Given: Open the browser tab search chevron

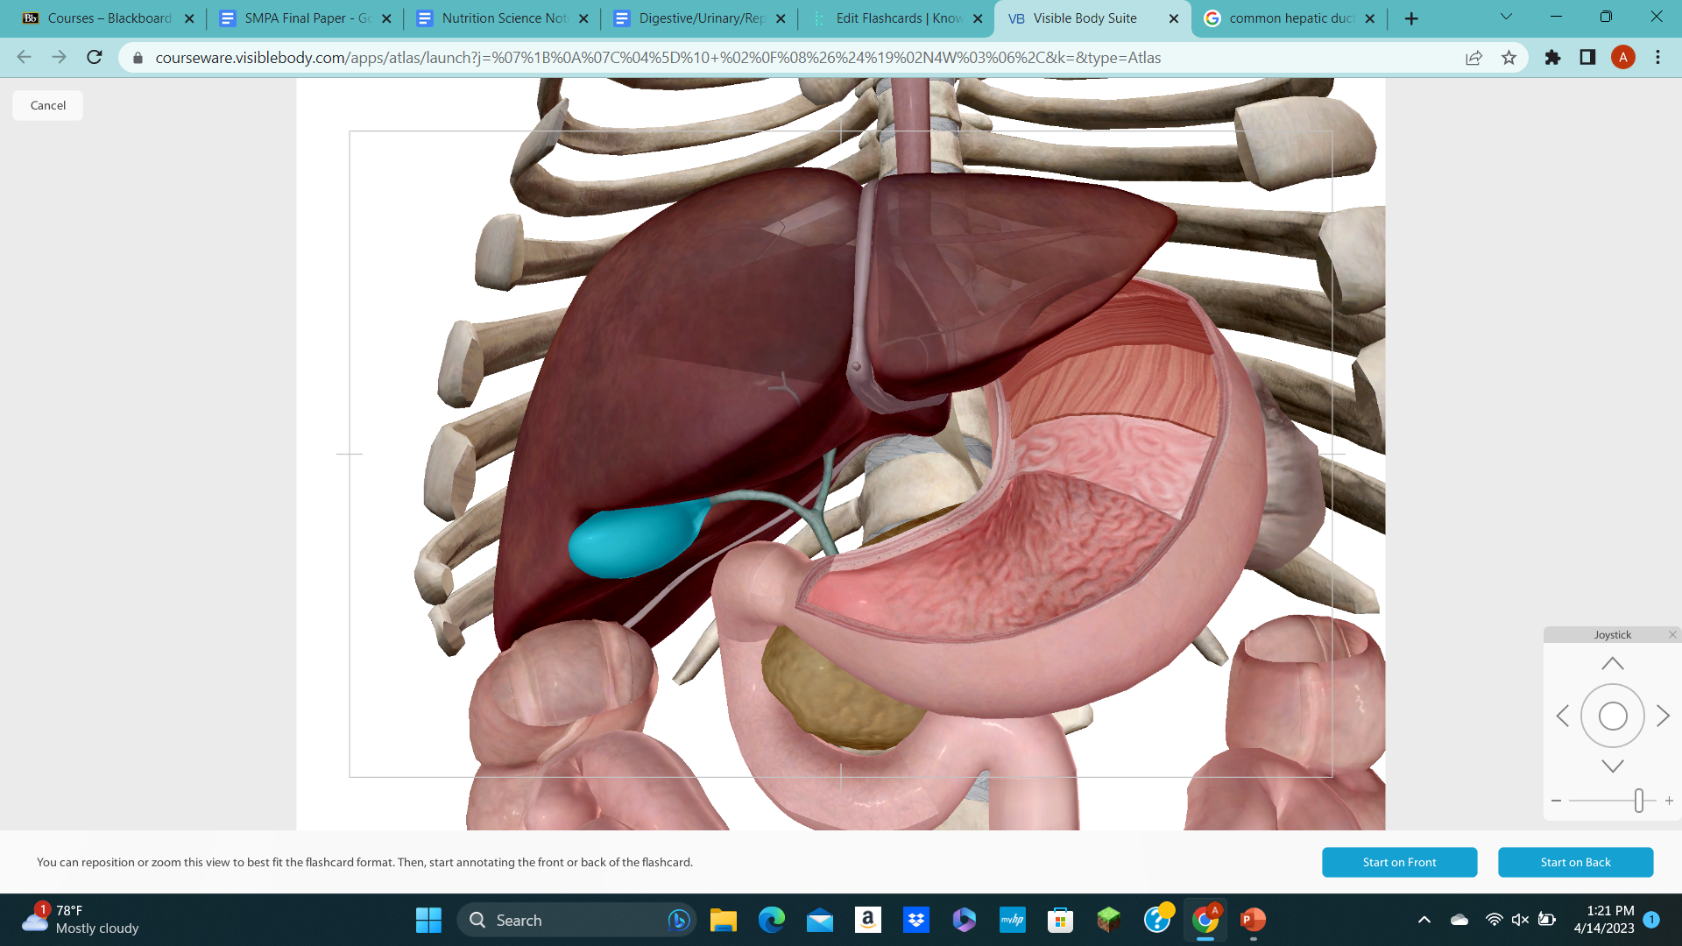Looking at the screenshot, I should [1505, 17].
